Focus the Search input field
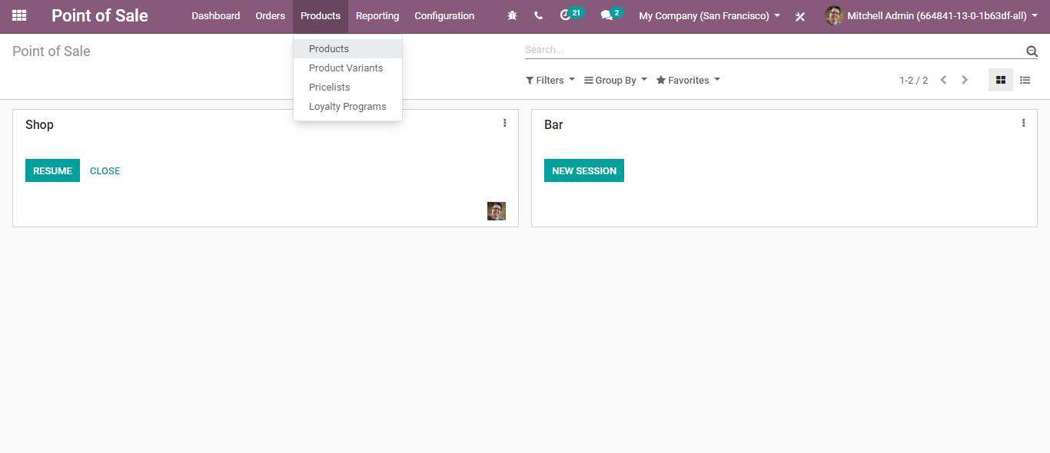This screenshot has width=1050, height=453. (774, 50)
